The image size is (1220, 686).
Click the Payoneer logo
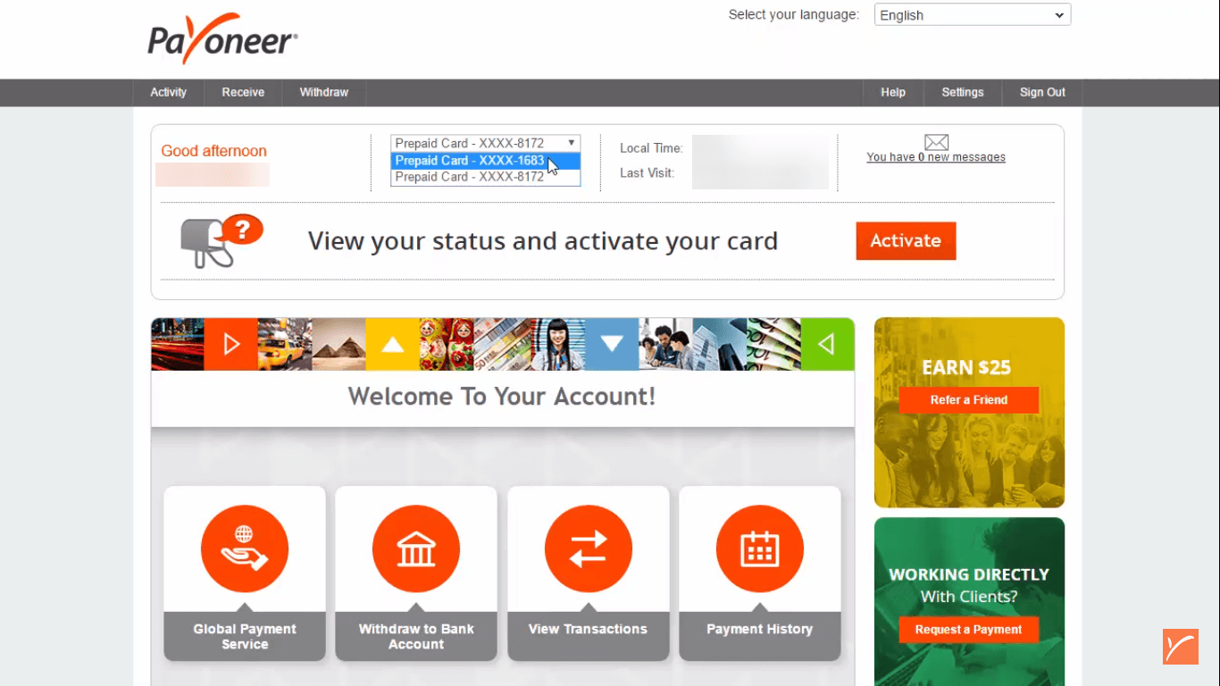pos(222,38)
